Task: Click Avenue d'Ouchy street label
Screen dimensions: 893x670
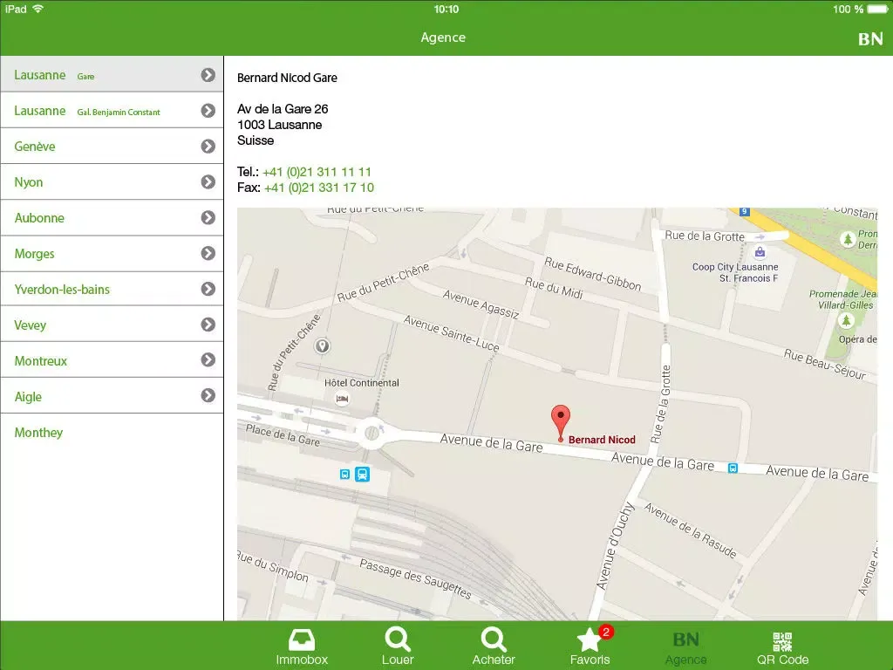Action: click(615, 546)
